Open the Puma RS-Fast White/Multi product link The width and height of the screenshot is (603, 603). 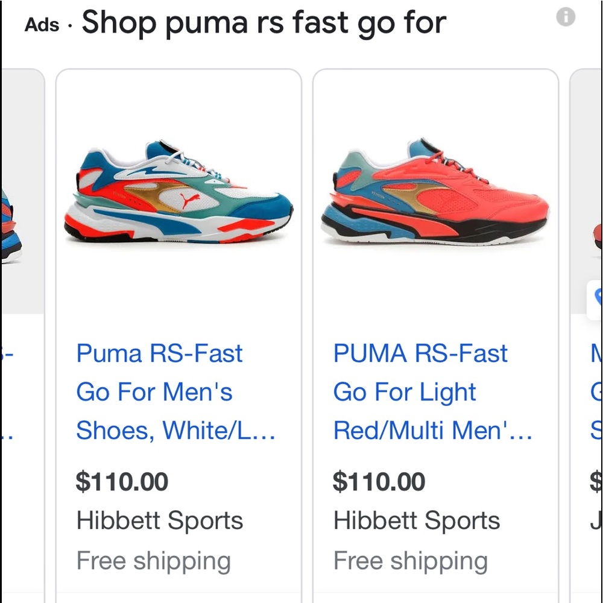point(159,392)
